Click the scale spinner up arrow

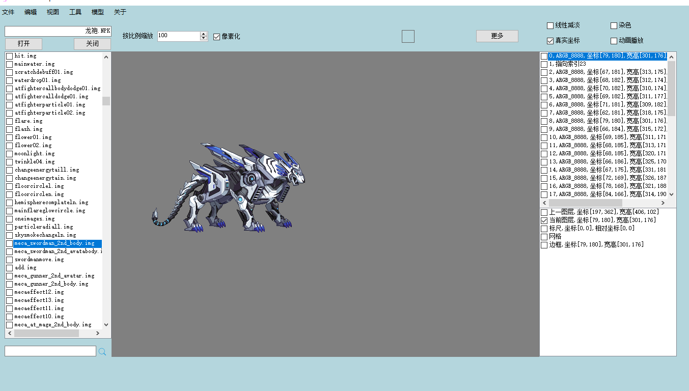pos(204,34)
